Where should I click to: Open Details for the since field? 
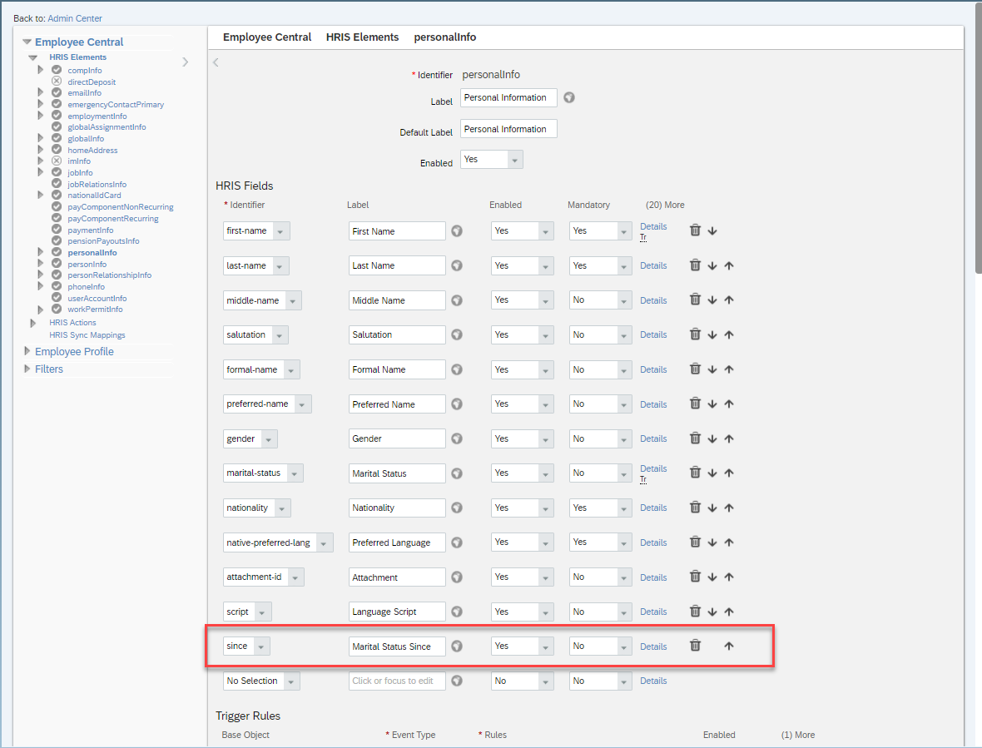coord(653,646)
